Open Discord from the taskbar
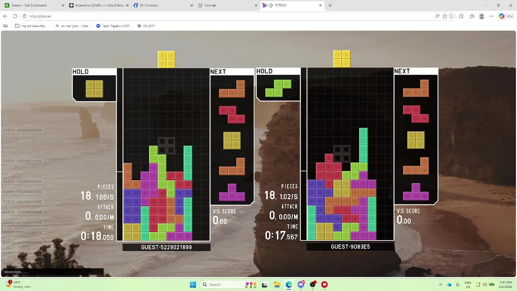Viewport: 517px width, 291px height. pos(301,285)
